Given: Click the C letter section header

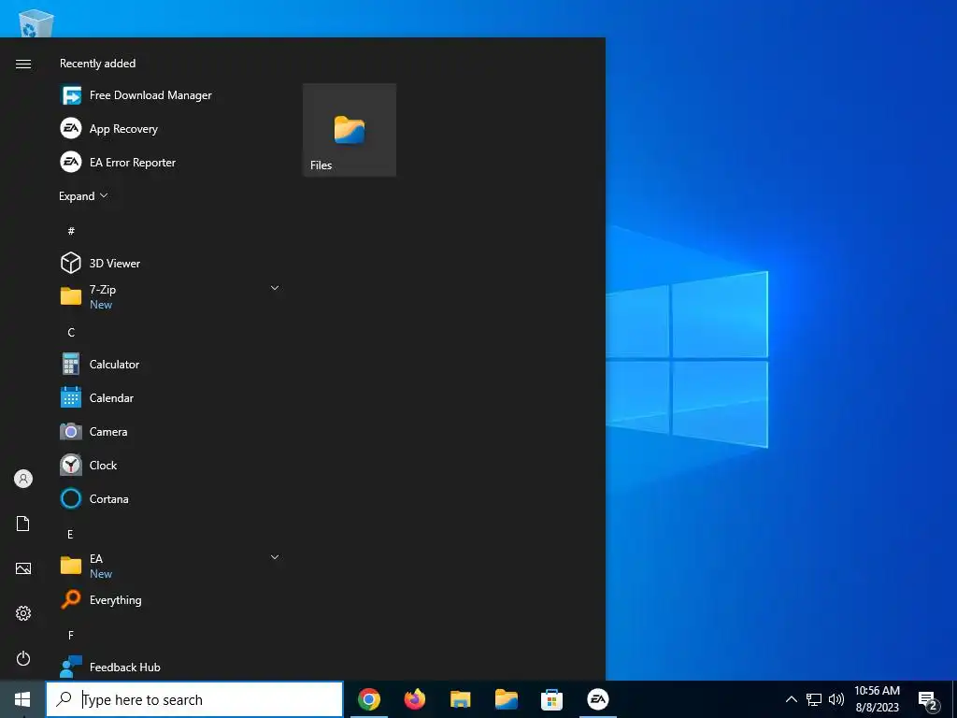Looking at the screenshot, I should pyautogui.click(x=71, y=332).
